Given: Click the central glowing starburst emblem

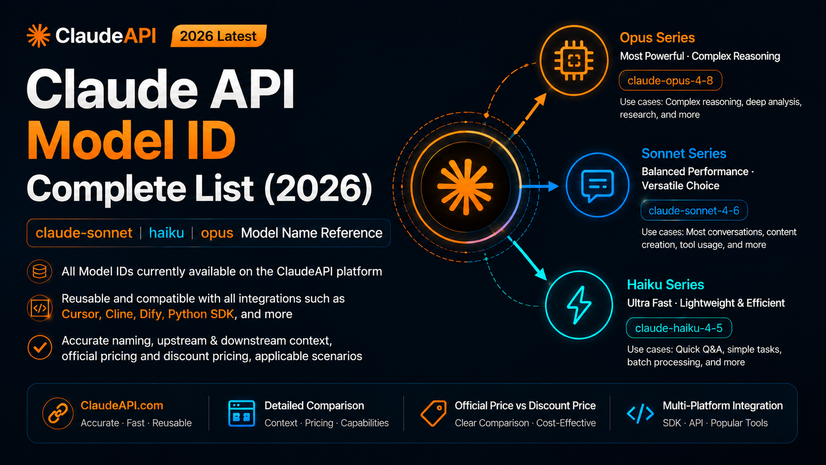Looking at the screenshot, I should tap(465, 187).
